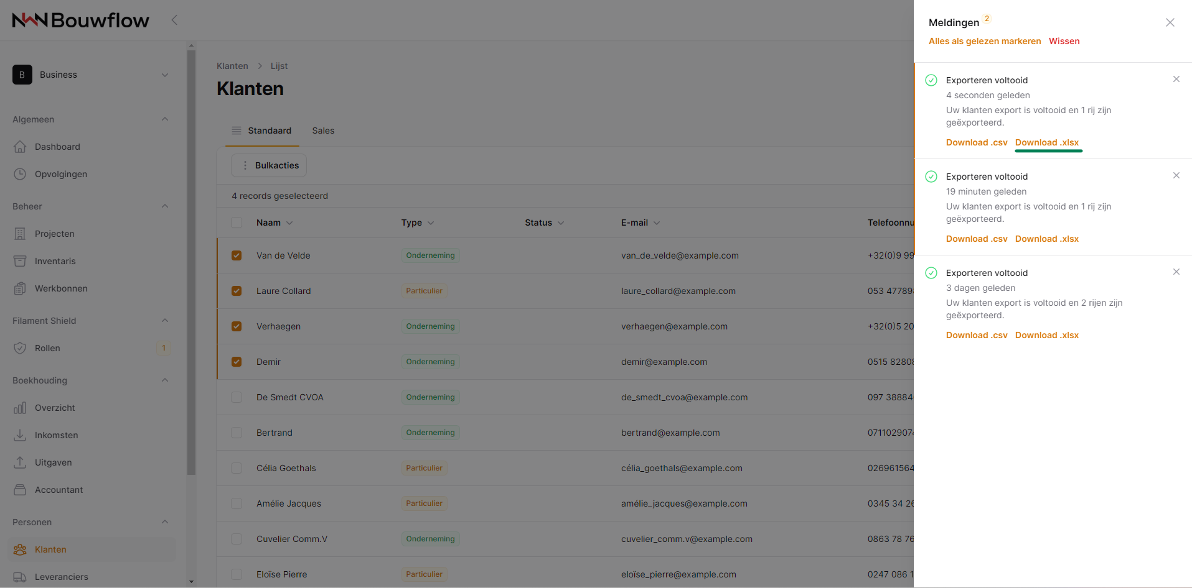Click the Overzicht bar chart icon
The height and width of the screenshot is (588, 1192).
click(x=20, y=408)
